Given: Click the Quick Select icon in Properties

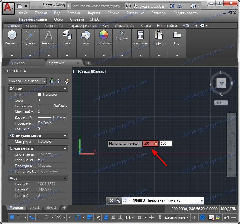Looking at the screenshot, I should click(x=66, y=81).
